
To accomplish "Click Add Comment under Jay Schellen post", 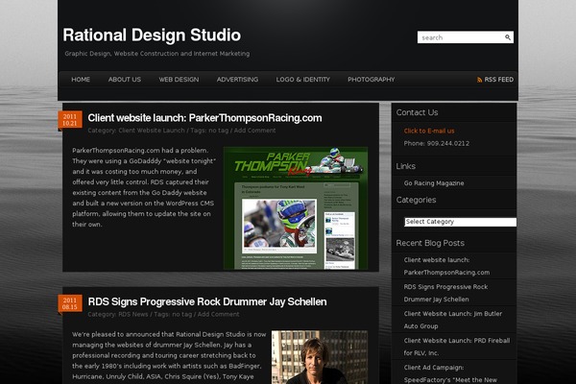I will 218,314.
